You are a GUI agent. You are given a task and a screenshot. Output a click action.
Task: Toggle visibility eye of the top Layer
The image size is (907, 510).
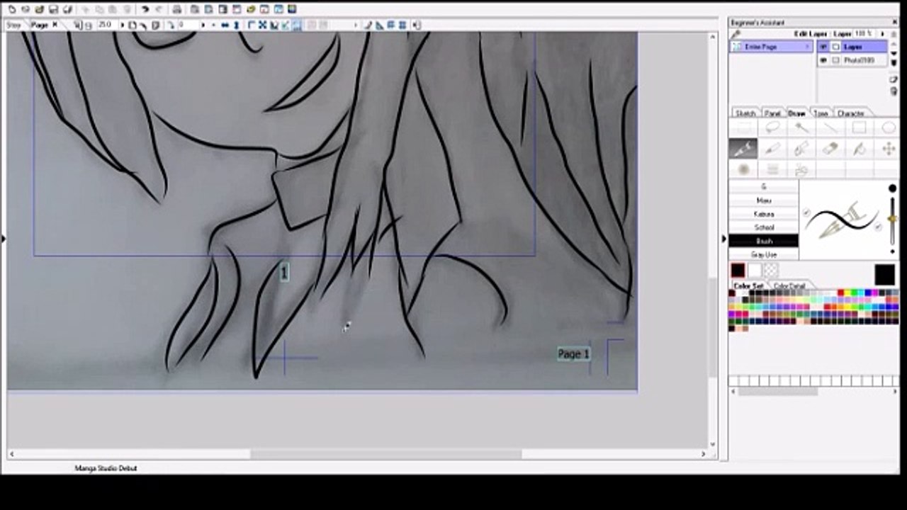tap(823, 47)
